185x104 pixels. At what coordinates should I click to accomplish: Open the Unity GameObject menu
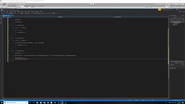(11, 2)
